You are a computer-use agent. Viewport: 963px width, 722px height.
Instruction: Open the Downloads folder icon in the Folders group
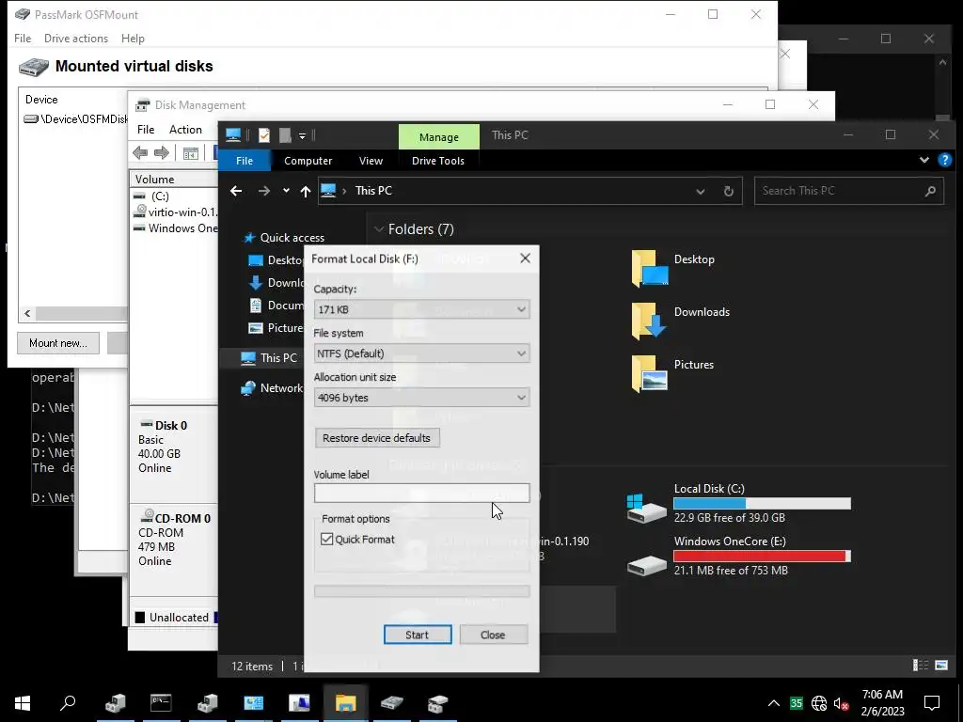[x=649, y=321]
